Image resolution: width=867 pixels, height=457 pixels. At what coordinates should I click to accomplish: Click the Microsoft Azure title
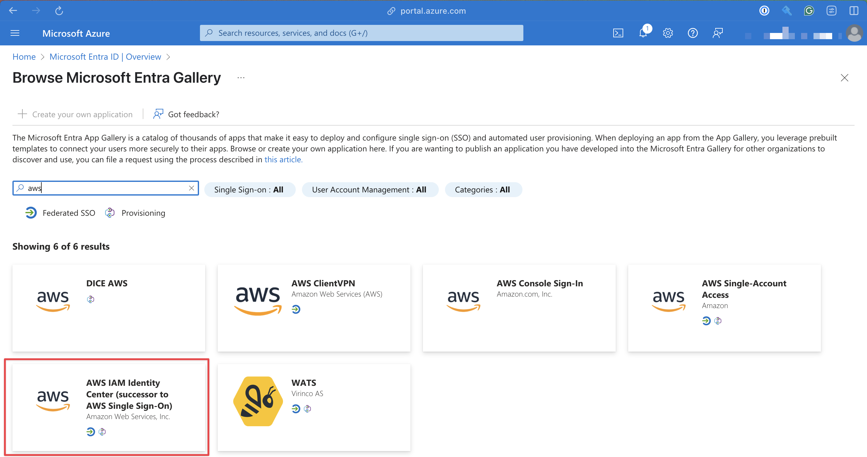coord(76,33)
